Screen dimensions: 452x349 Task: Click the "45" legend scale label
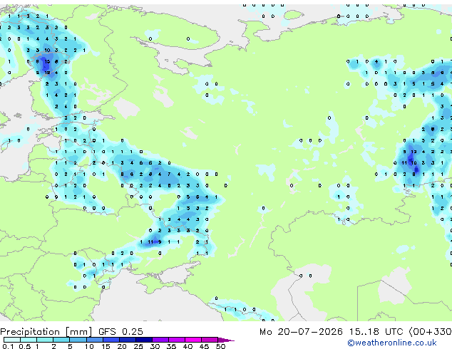[x=204, y=346]
